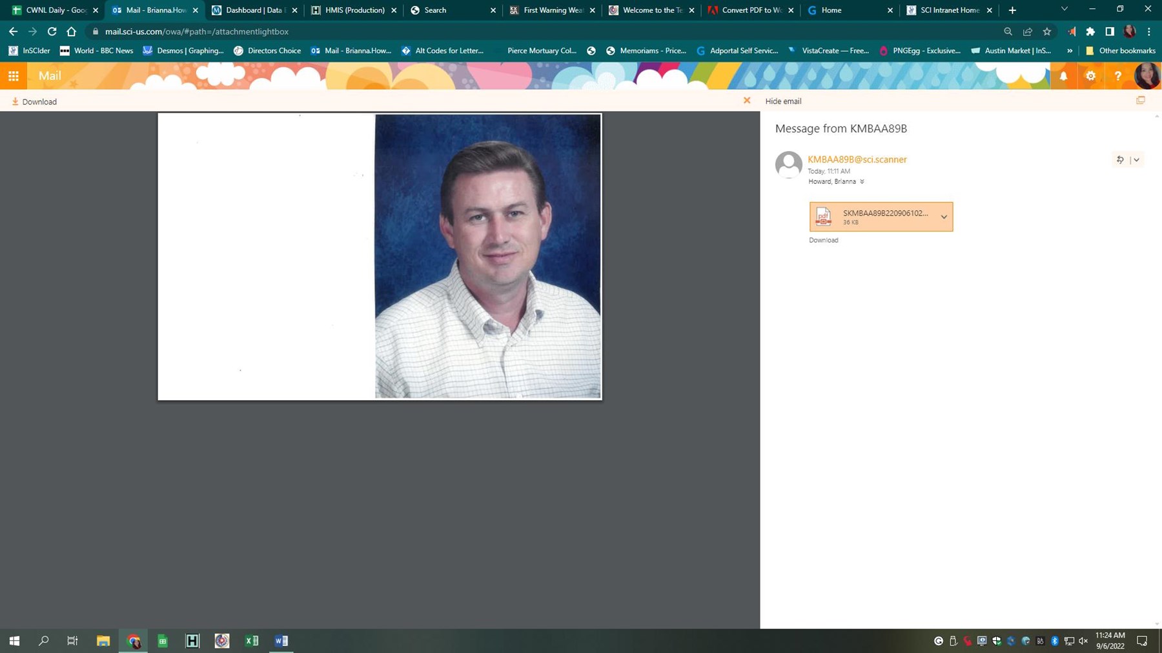
Task: Click the Download link under the attachment
Action: point(823,240)
